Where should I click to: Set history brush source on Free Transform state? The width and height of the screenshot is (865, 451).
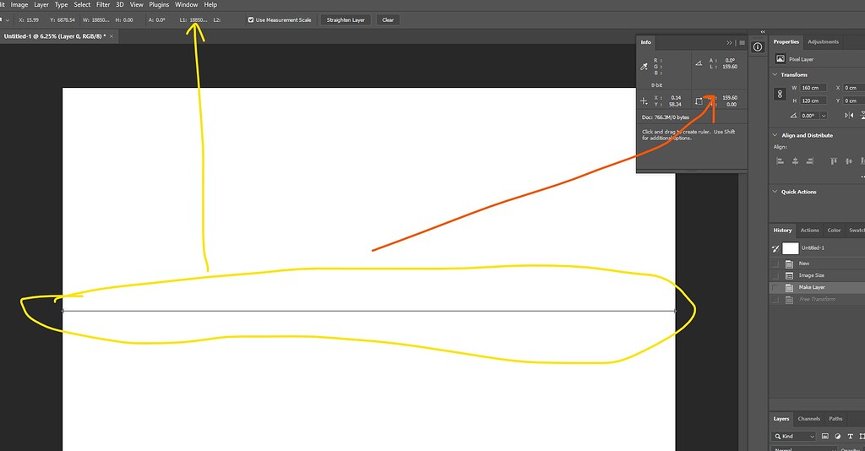coord(775,300)
